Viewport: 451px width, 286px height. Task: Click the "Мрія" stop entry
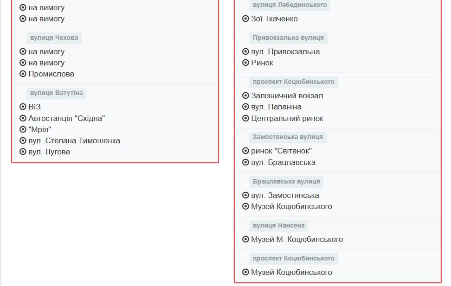tap(40, 129)
